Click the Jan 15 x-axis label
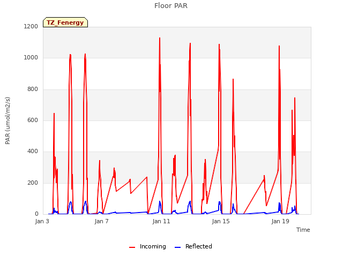The height and width of the screenshot is (257, 343). pyautogui.click(x=221, y=221)
